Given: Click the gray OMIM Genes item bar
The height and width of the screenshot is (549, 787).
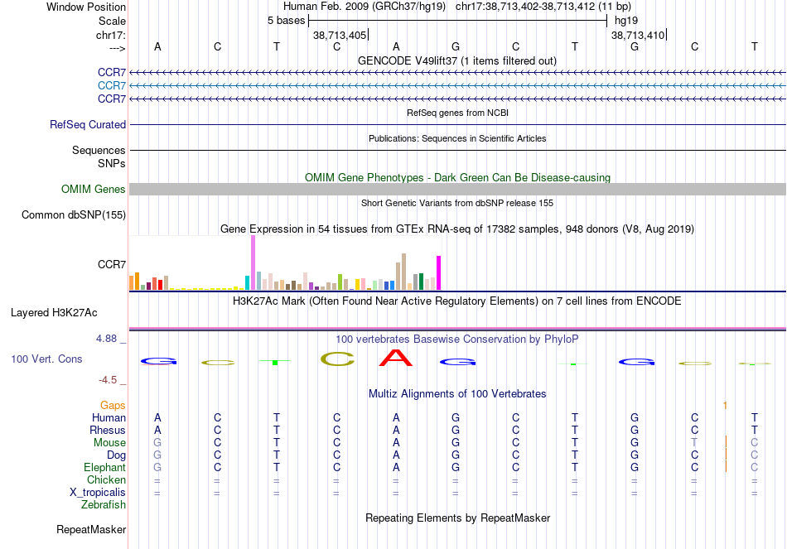Looking at the screenshot, I should (x=457, y=189).
